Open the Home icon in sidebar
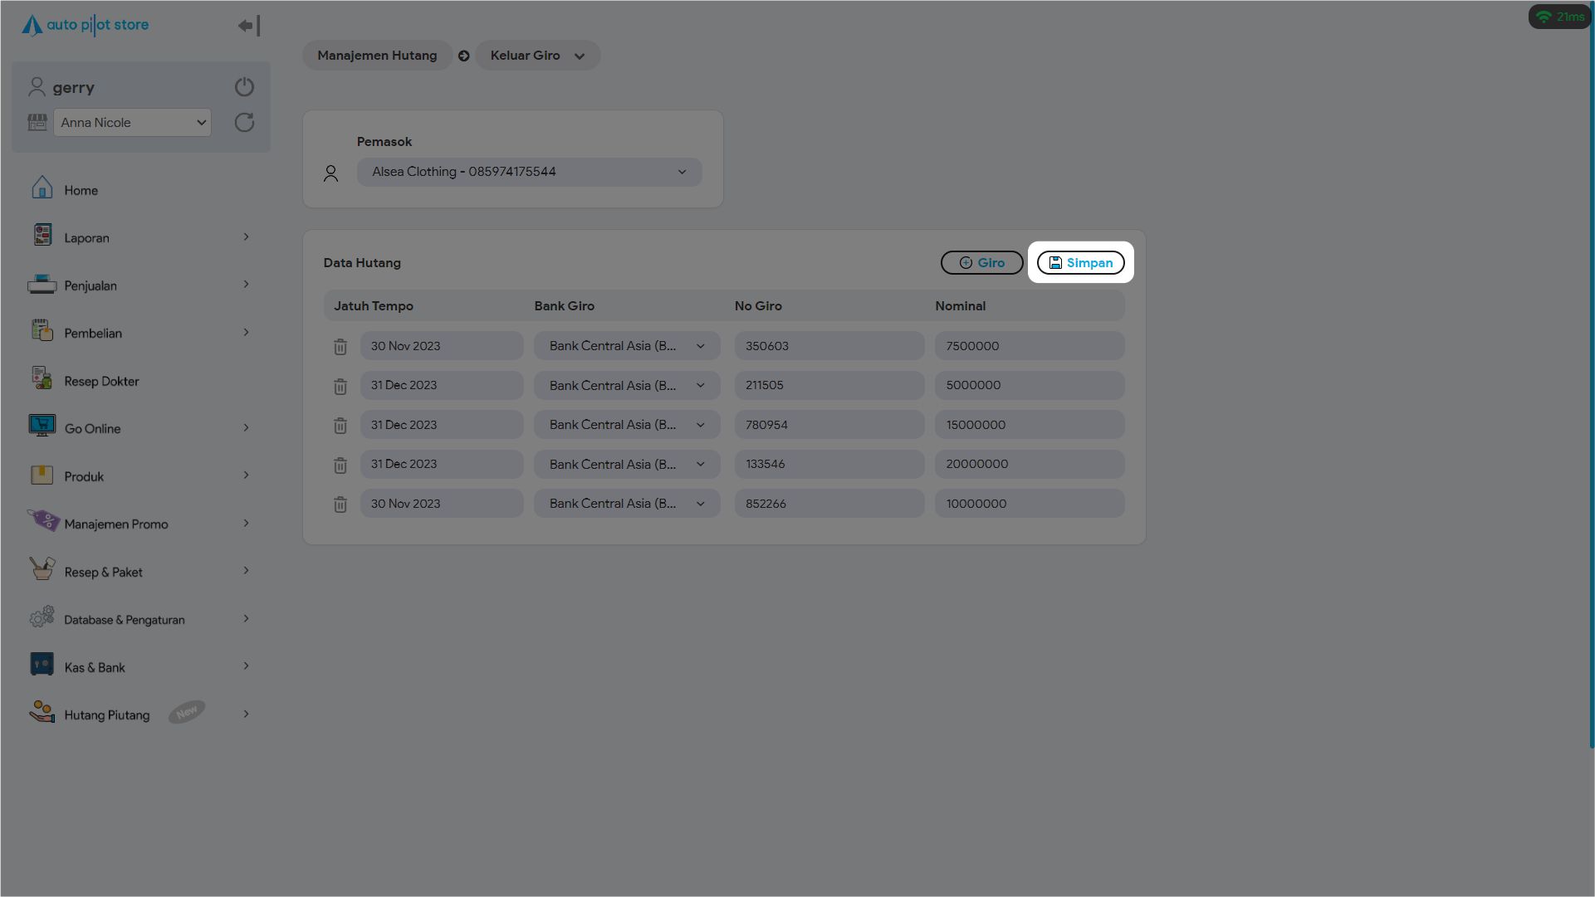The width and height of the screenshot is (1595, 897). click(42, 188)
